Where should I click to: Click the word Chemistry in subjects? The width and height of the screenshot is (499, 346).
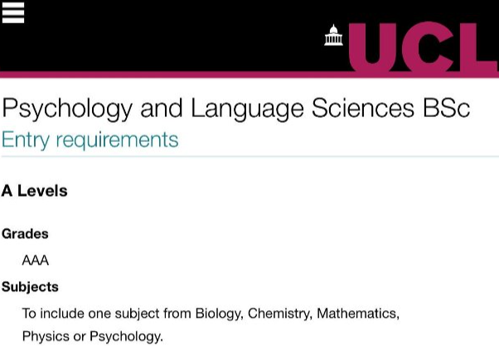pos(280,314)
